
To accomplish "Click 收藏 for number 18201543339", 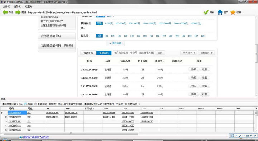I will (x=204, y=78).
